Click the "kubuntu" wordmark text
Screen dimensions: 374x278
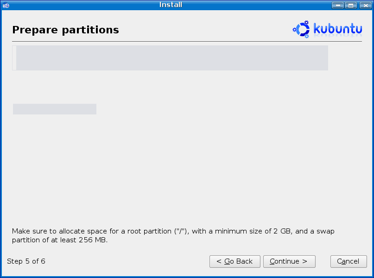point(338,29)
